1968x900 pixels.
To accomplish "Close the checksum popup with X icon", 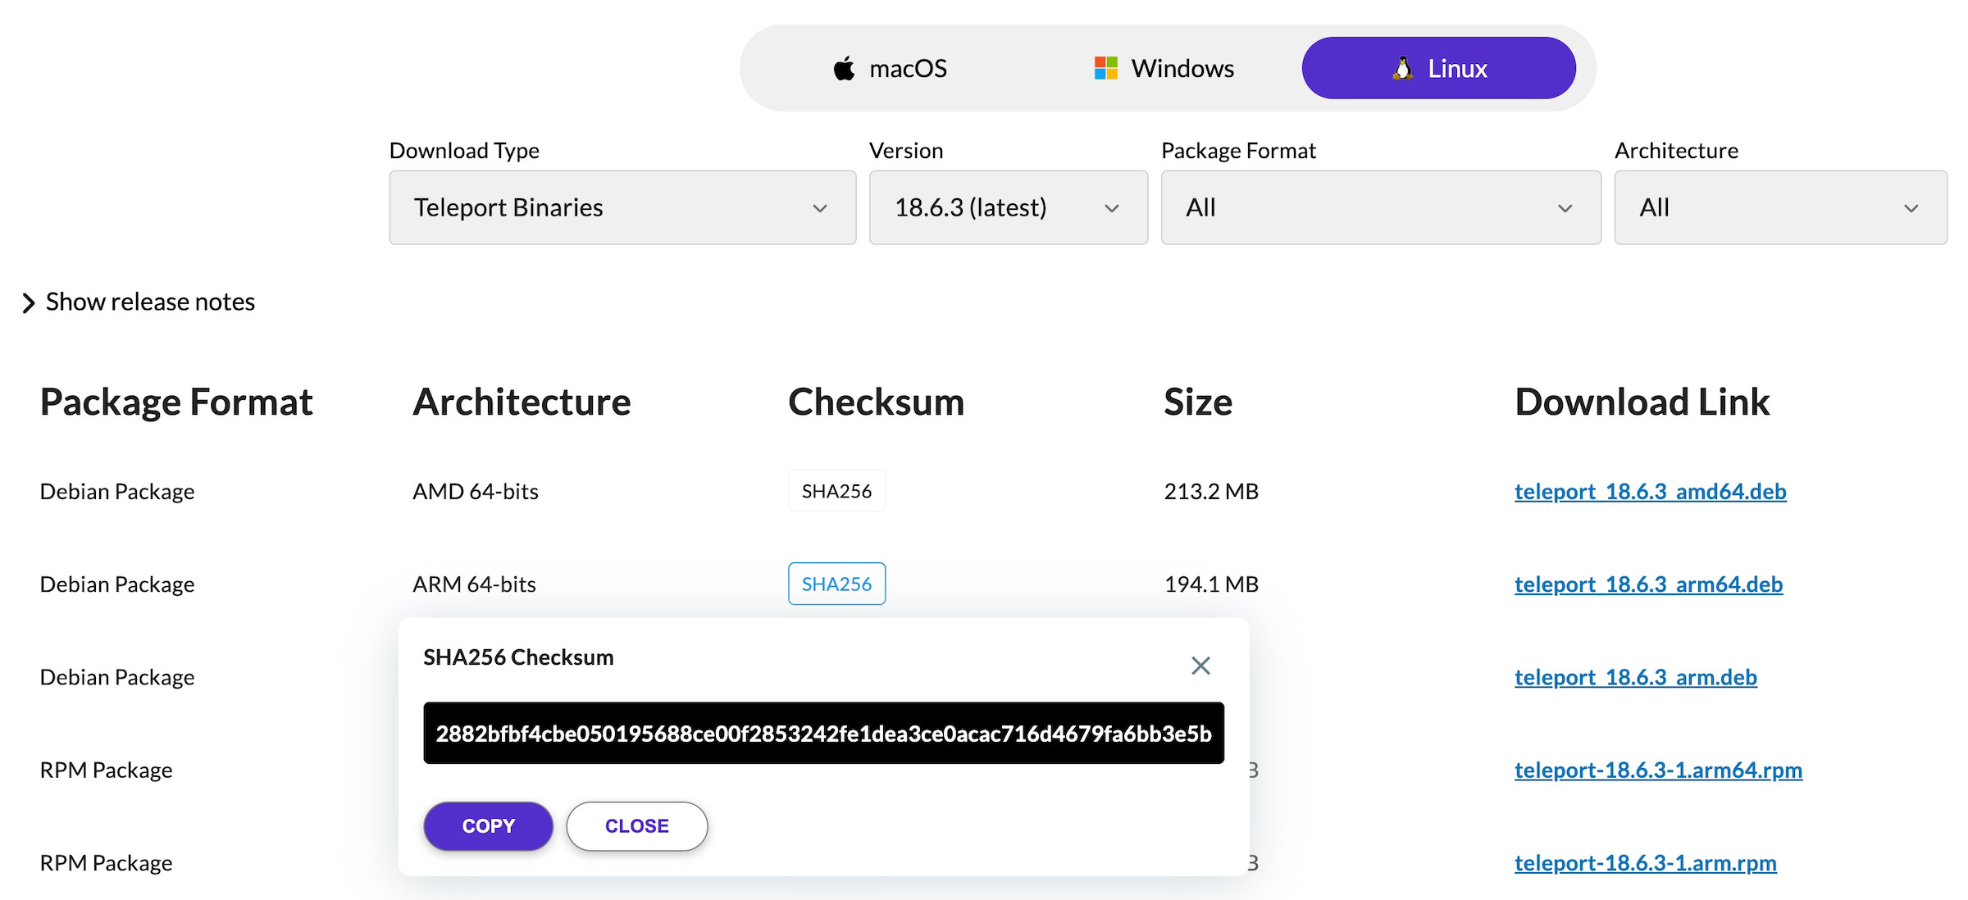I will [x=1200, y=666].
